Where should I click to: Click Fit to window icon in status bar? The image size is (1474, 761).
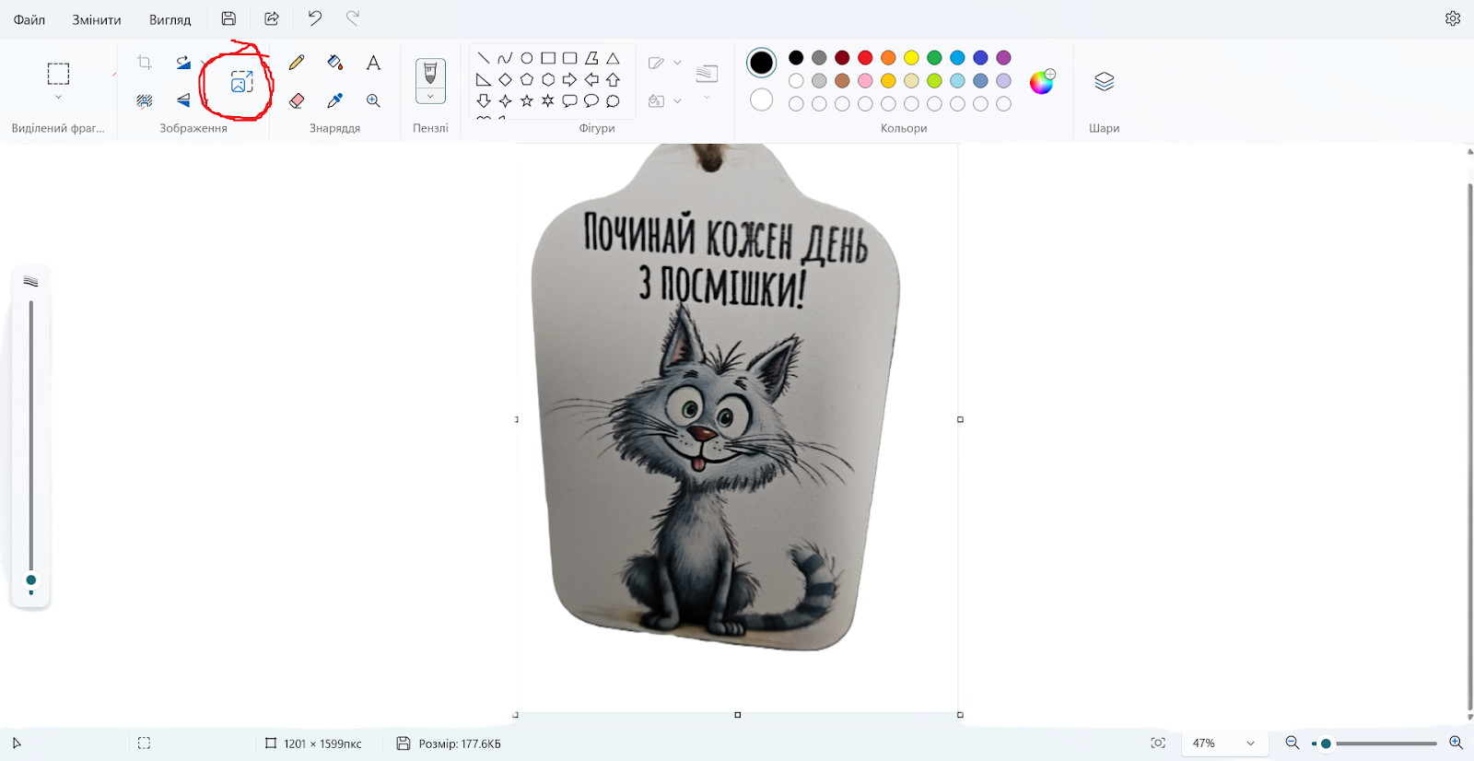pos(1158,743)
